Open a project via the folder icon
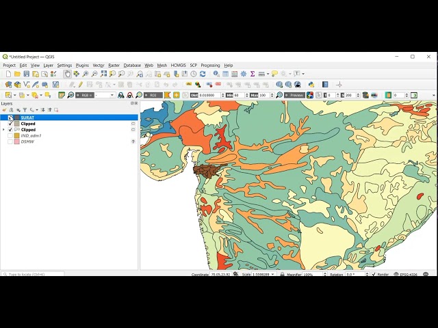 17,74
